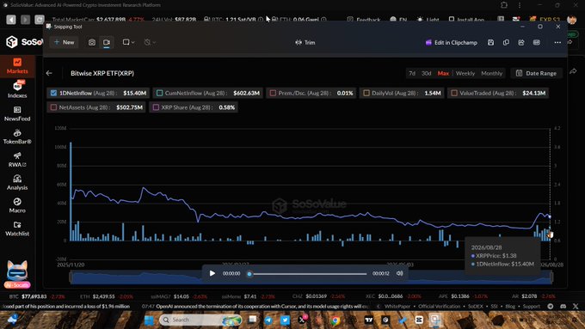Open the Windows Start menu
Screen dimensions: 585x329
[149, 320]
